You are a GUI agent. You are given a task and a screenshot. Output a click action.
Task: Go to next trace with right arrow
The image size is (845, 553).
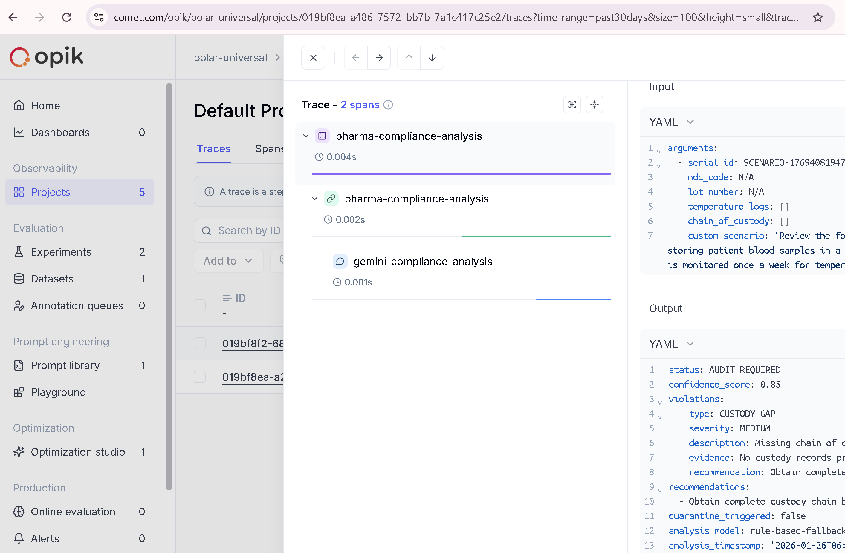[x=379, y=57]
